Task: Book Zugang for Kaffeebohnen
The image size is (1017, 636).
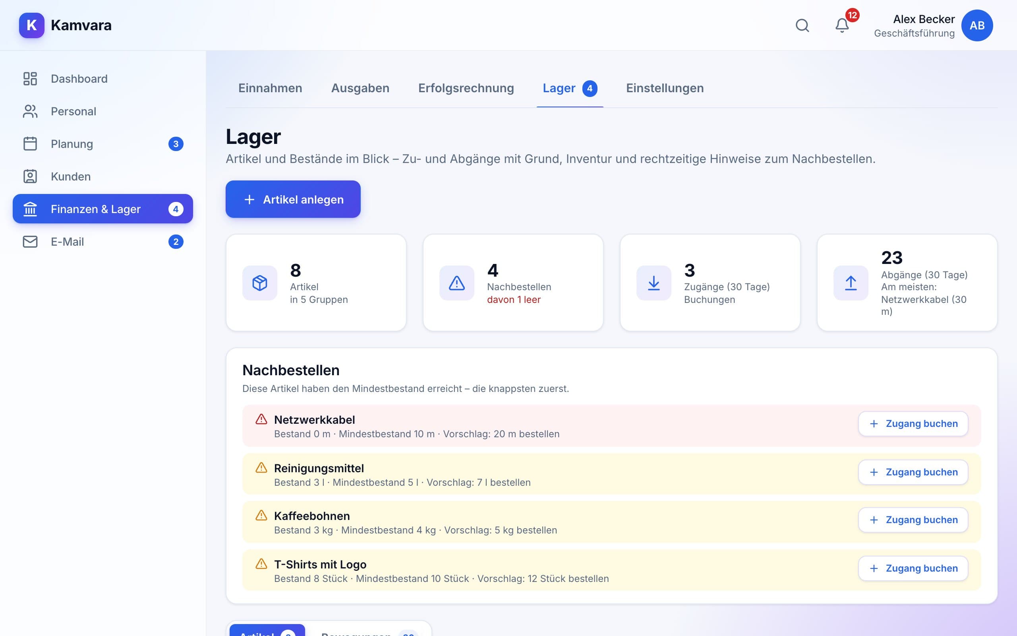Action: click(913, 520)
